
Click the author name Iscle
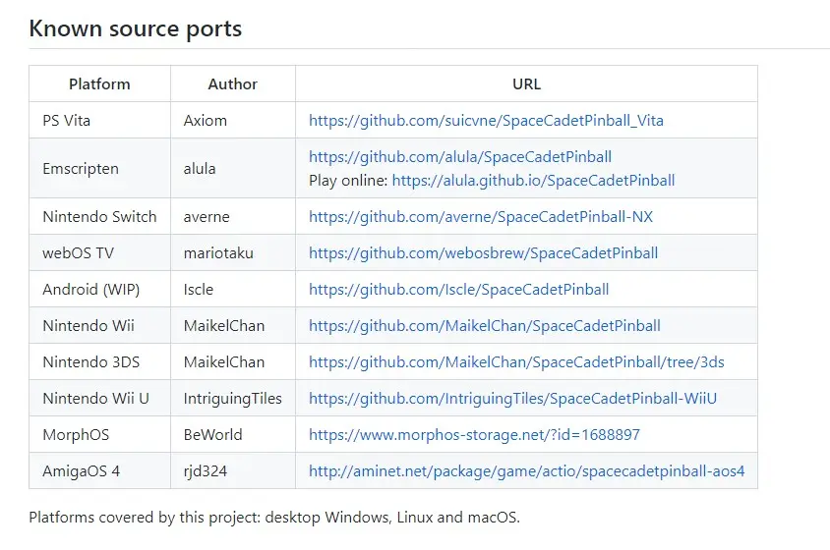click(199, 290)
